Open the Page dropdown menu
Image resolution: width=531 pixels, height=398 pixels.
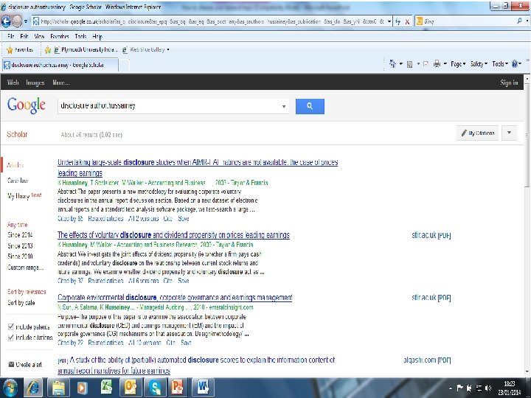pos(458,63)
